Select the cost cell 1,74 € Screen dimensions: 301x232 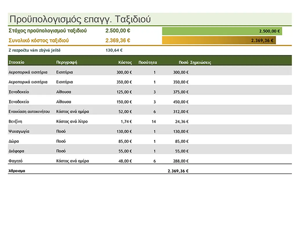coord(126,122)
